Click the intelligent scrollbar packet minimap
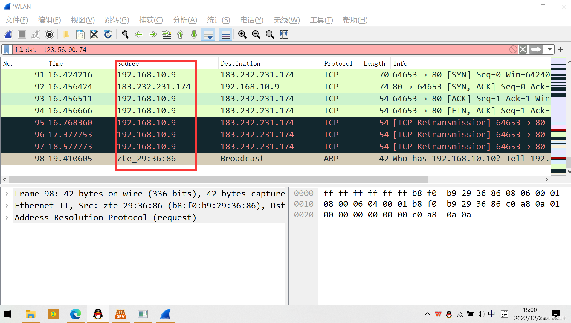The width and height of the screenshot is (571, 323). [558, 115]
